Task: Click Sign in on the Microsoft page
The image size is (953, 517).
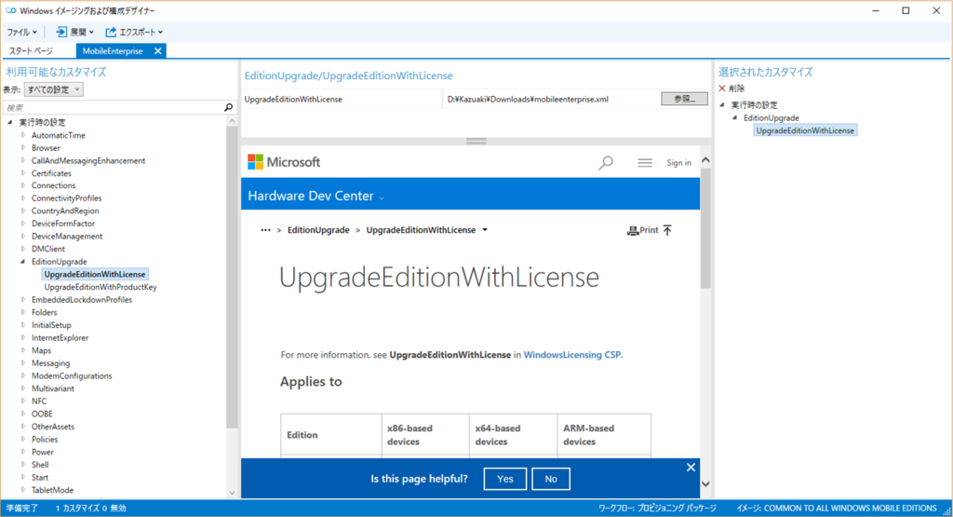Action: 678,163
